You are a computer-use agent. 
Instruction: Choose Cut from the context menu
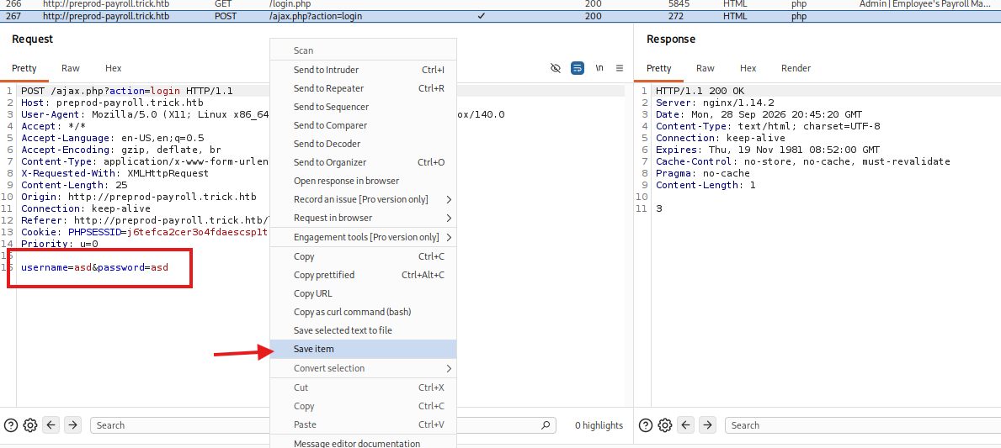click(x=363, y=387)
